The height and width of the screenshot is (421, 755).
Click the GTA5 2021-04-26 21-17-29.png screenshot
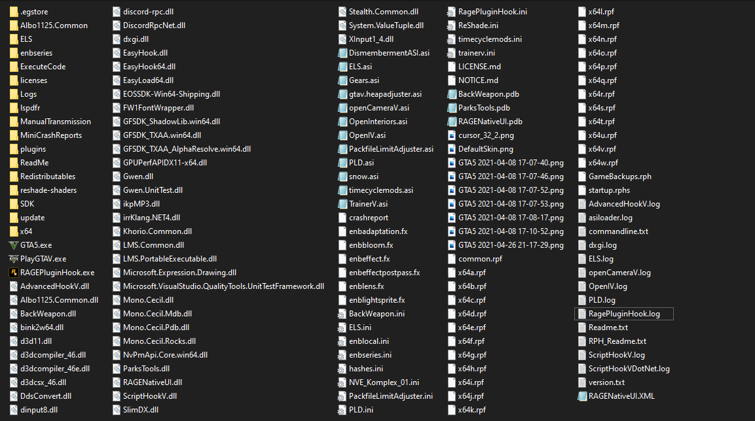point(506,245)
